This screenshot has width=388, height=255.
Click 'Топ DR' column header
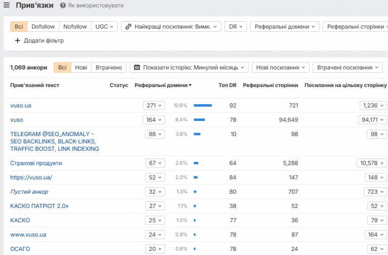(227, 85)
